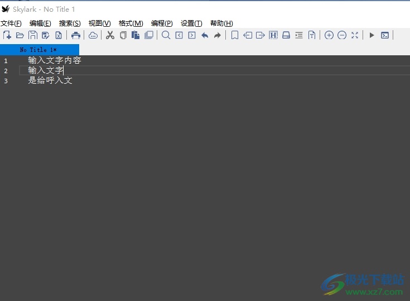Open the 编辑(E) menu
The width and height of the screenshot is (410, 301).
(40, 23)
